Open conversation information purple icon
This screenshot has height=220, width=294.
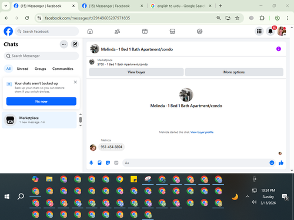(x=279, y=49)
